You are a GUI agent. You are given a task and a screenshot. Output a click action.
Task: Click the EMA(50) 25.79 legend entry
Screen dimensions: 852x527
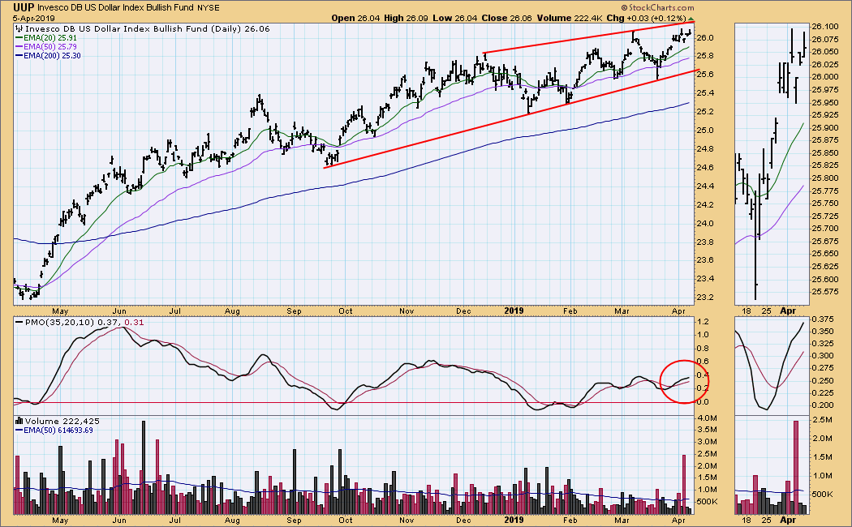click(x=50, y=47)
